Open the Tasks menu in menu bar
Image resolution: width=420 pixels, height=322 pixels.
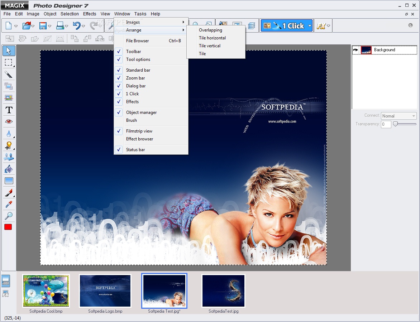point(140,14)
